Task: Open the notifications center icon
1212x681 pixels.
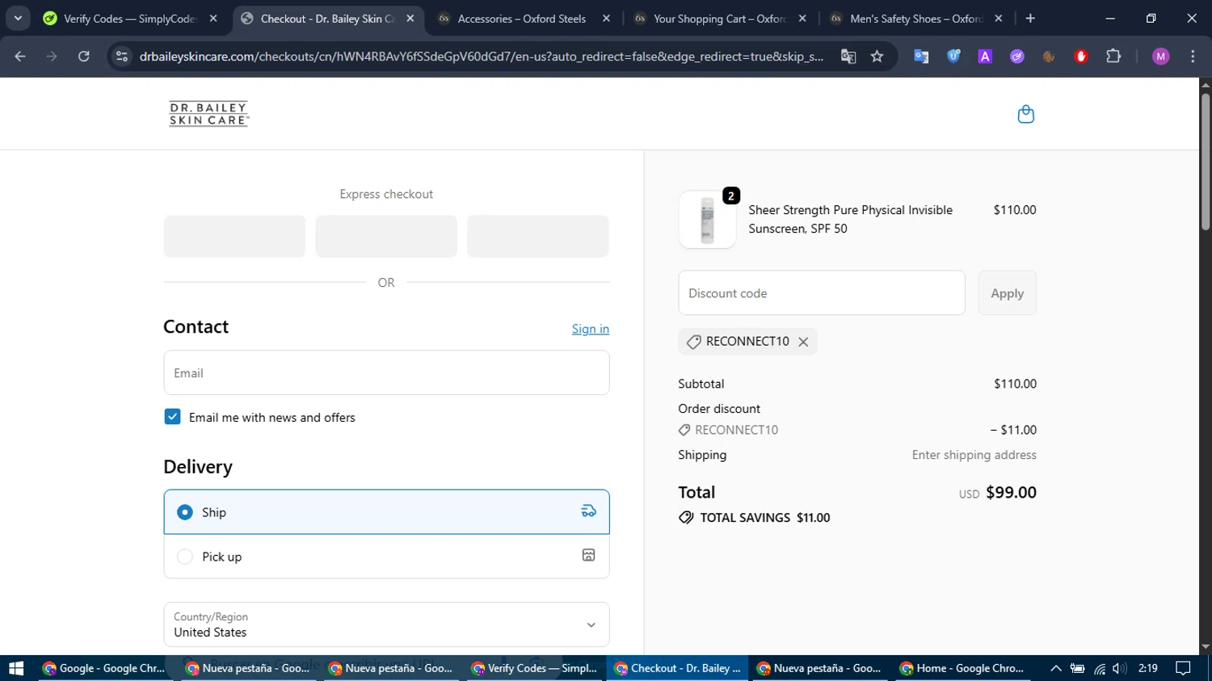Action: pos(1183,668)
